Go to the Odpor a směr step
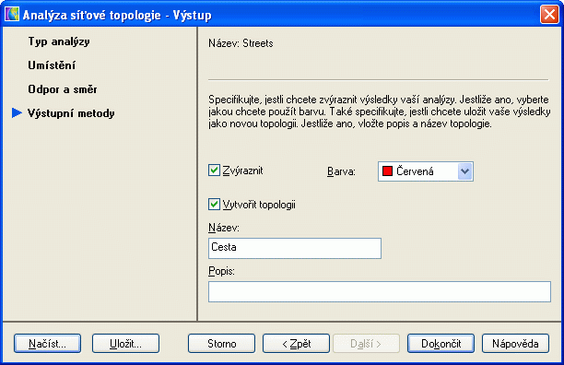 click(63, 89)
